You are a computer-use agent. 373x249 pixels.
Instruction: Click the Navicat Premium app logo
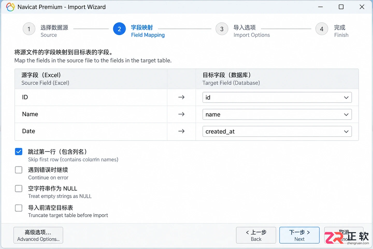tap(10, 7)
